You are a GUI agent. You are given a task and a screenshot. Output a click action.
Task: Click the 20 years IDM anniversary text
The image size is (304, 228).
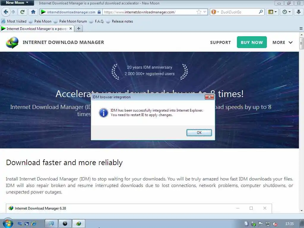[x=150, y=67]
